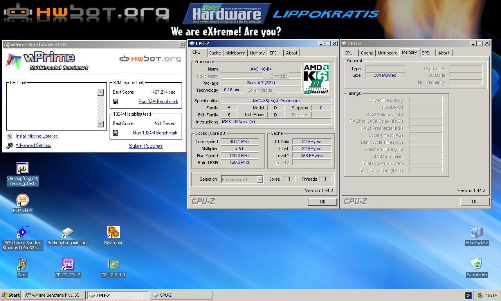Click Package value Socket 7 (321)
Image resolution: width=501 pixels, height=301 pixels.
[261, 83]
